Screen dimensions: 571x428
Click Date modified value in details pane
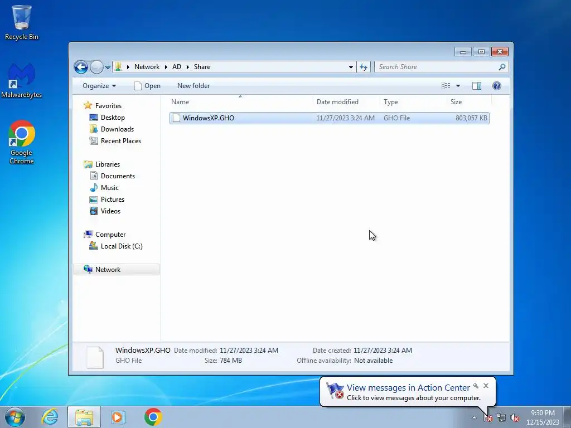(x=249, y=351)
